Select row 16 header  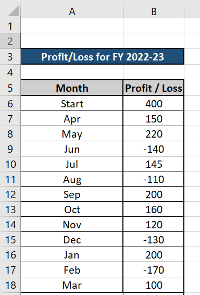click(x=10, y=254)
